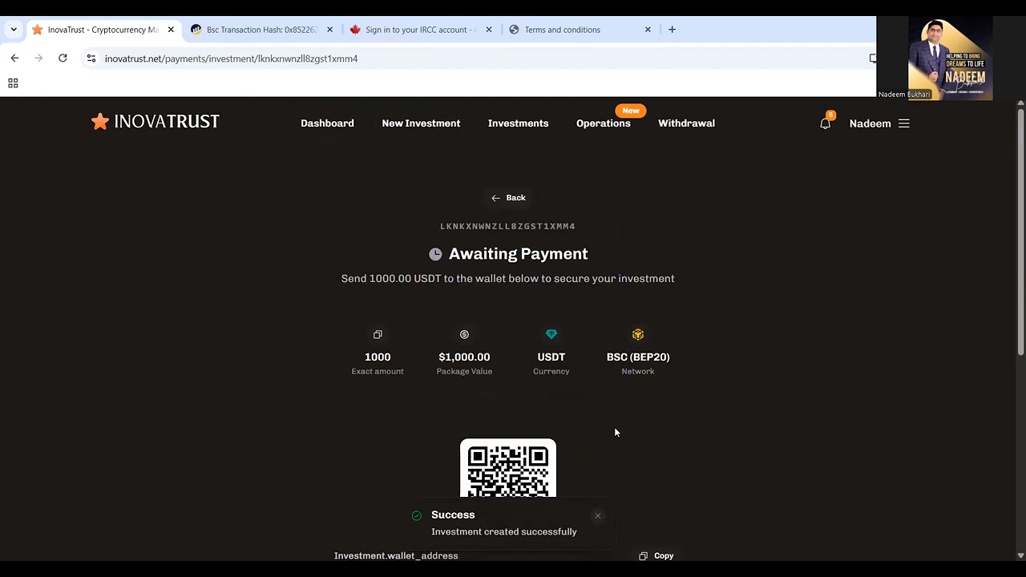Dismiss the Success notification
Screen dimensions: 1026x577
[598, 516]
